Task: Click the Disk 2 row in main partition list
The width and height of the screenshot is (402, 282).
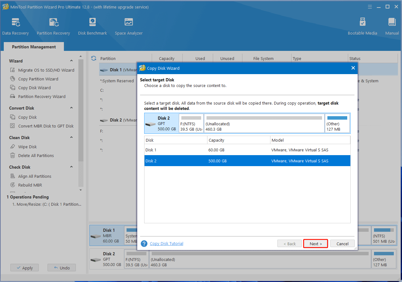Action: coord(118,120)
